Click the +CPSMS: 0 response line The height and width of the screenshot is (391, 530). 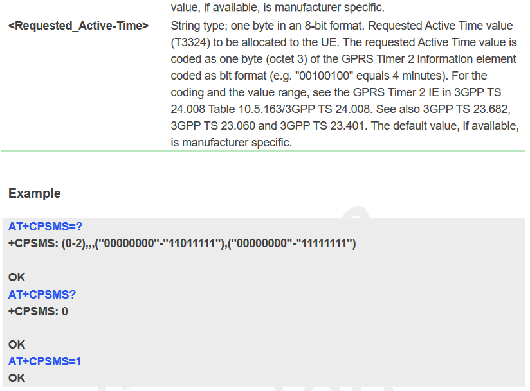point(38,311)
